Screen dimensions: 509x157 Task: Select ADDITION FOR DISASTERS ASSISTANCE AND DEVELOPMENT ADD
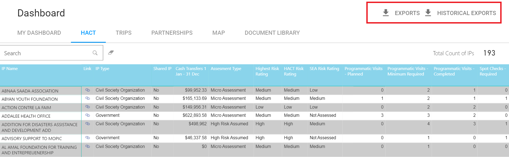click(40, 127)
